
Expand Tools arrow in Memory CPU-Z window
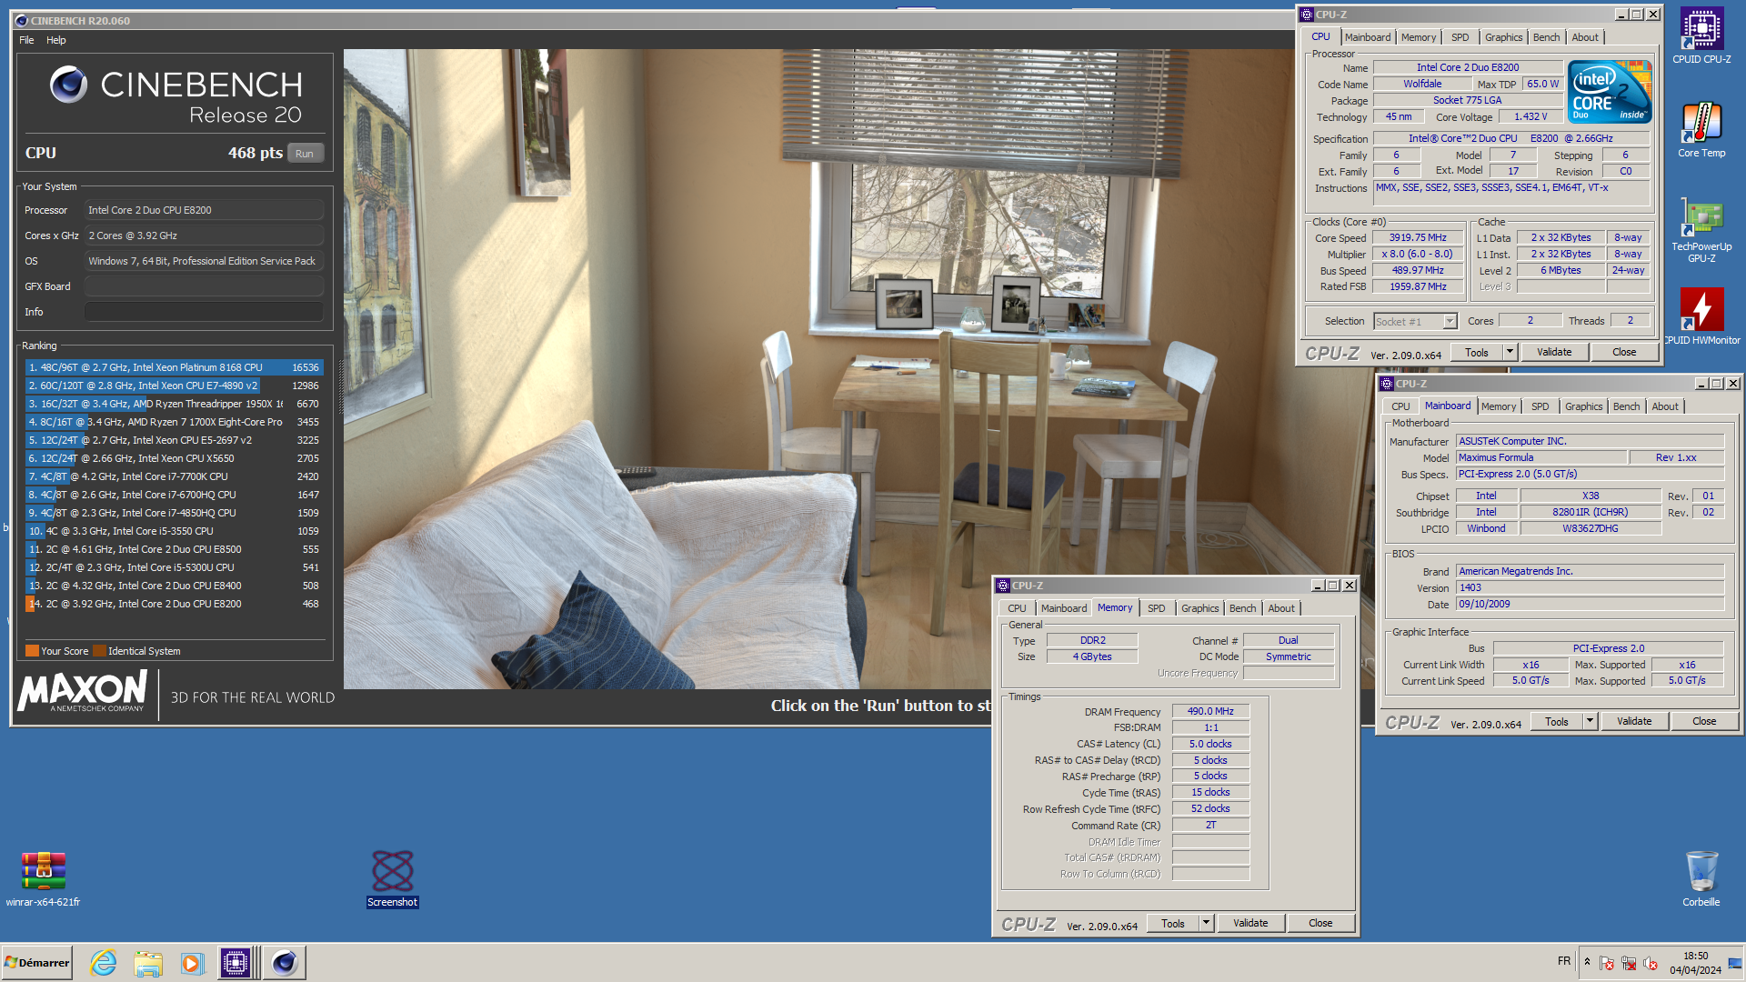pos(1206,923)
